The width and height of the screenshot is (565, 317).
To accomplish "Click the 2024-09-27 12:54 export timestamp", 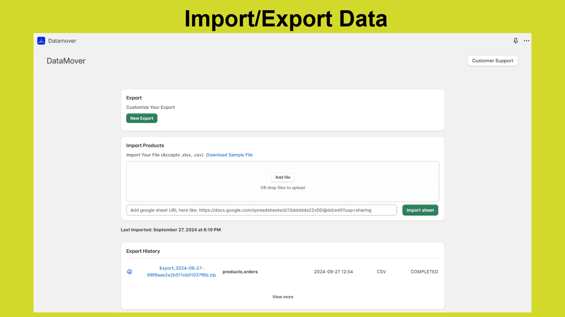I will pyautogui.click(x=333, y=272).
